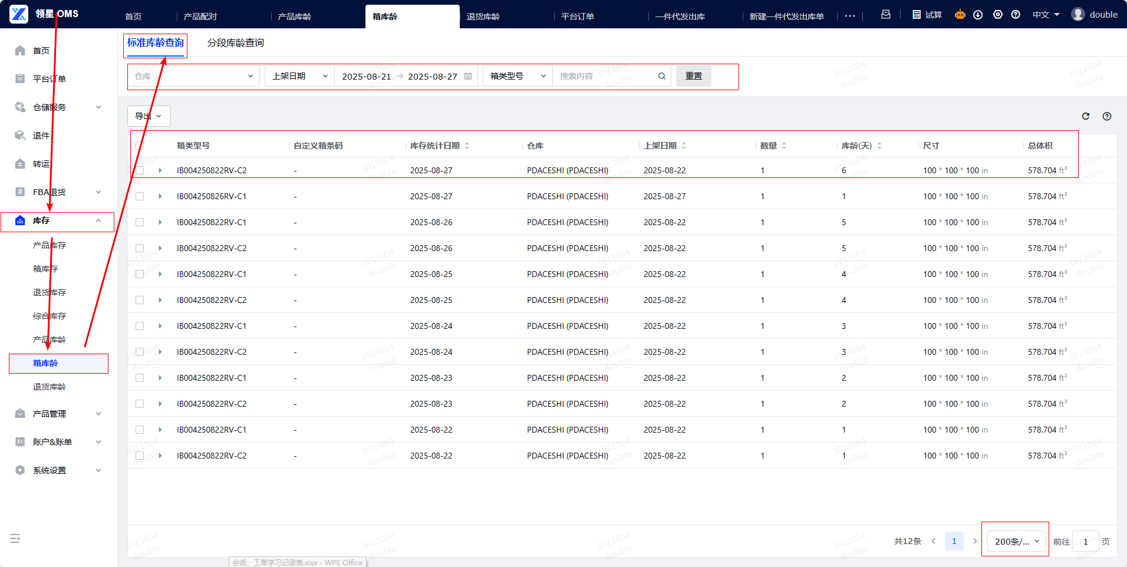Open 退货库龄 in the sidebar menu
This screenshot has height=567, width=1127.
(x=50, y=387)
